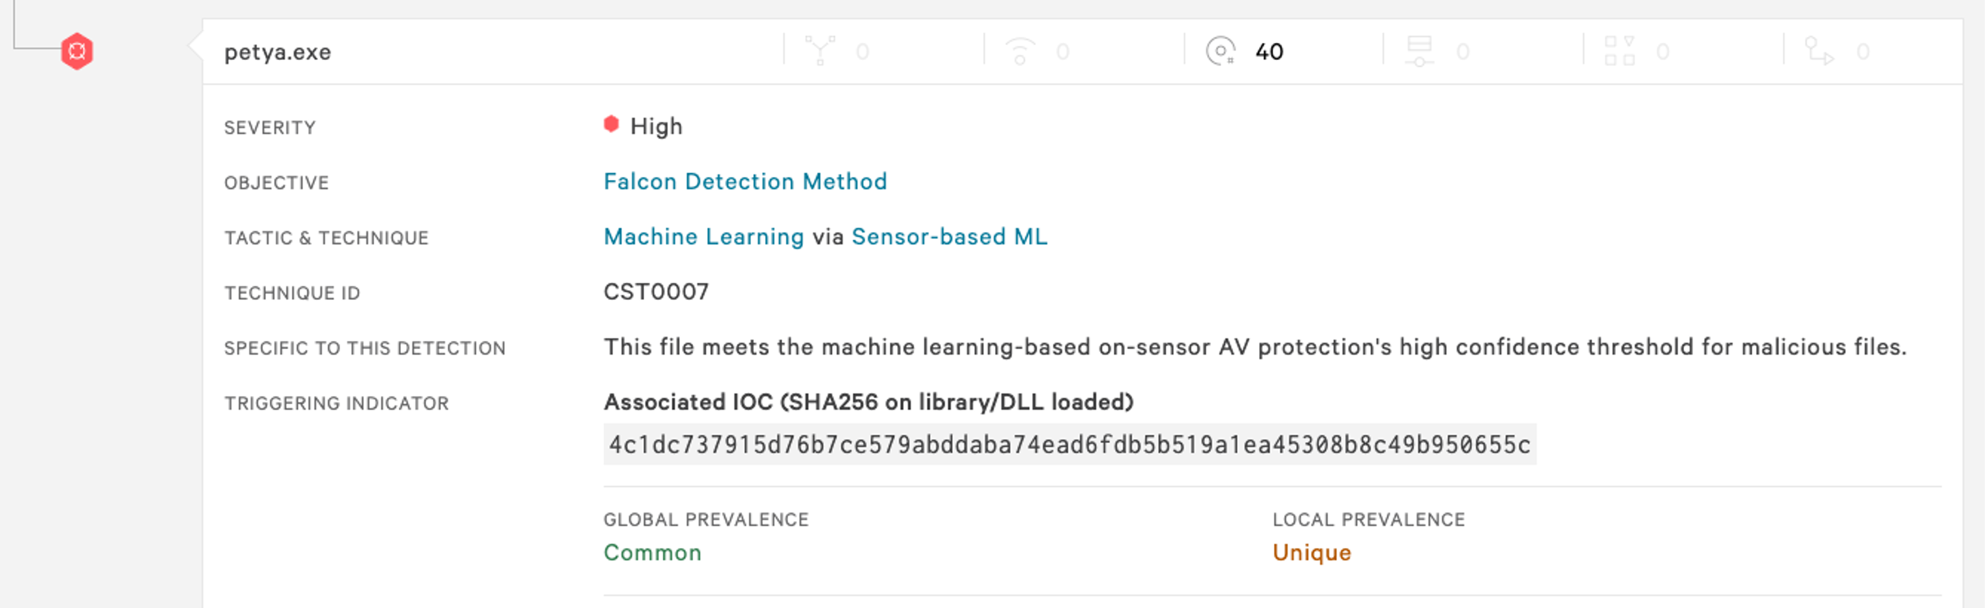Follow the Sensor-based ML technique link
This screenshot has height=608, width=1986.
tap(949, 237)
